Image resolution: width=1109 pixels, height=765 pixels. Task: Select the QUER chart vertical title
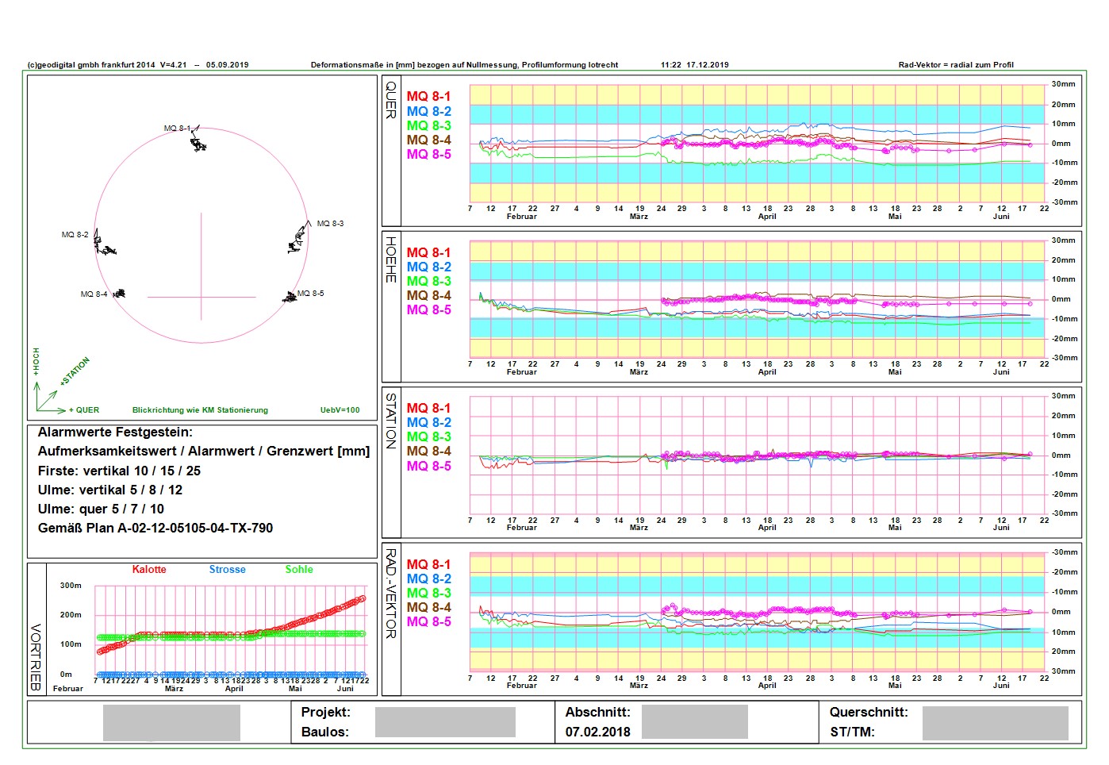coord(391,100)
